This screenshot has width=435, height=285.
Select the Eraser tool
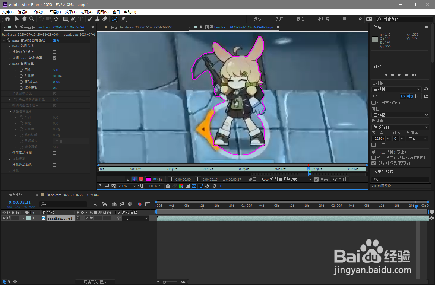[x=105, y=19]
